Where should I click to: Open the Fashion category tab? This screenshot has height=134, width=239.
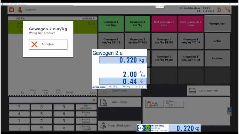coord(217,58)
